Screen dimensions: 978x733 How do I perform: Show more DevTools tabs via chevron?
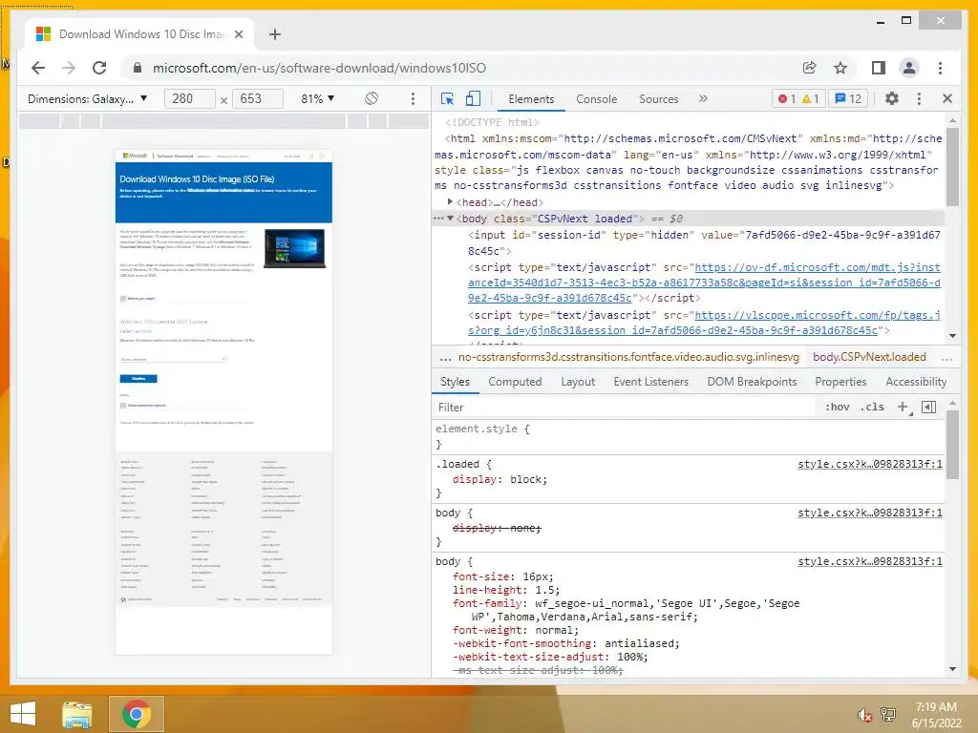704,98
